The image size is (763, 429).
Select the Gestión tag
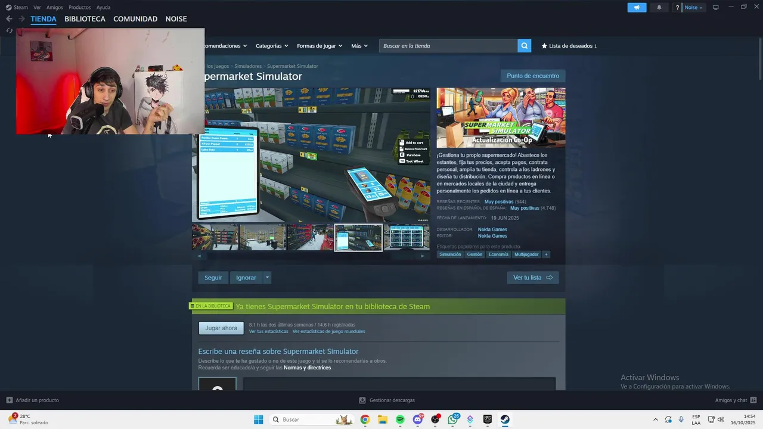[x=474, y=254]
